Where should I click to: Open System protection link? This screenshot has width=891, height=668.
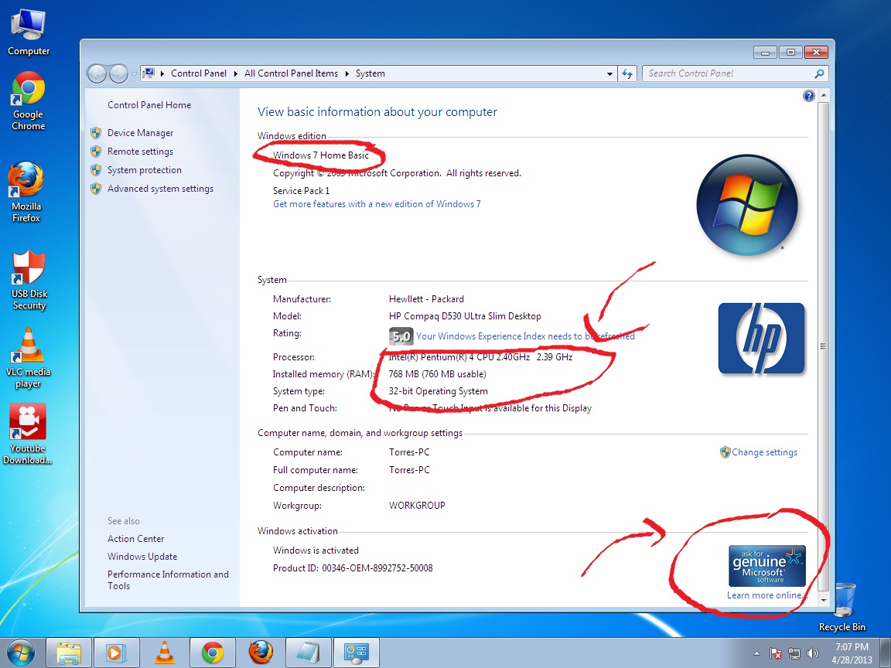click(145, 170)
